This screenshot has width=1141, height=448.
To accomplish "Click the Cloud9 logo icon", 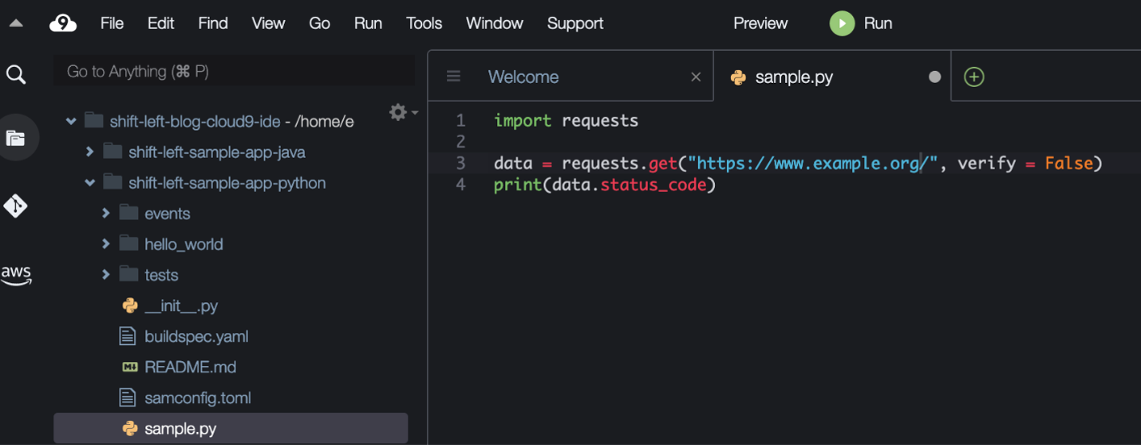I will [x=63, y=23].
